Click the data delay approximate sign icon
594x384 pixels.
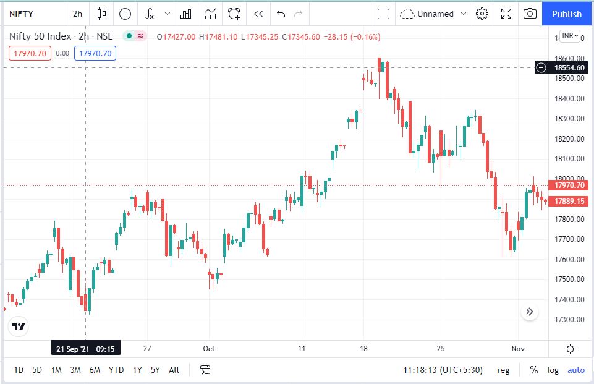(x=140, y=36)
